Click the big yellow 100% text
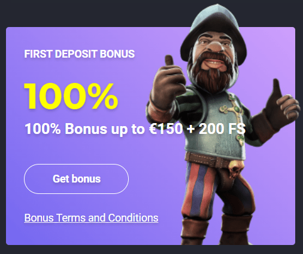 coord(71,96)
